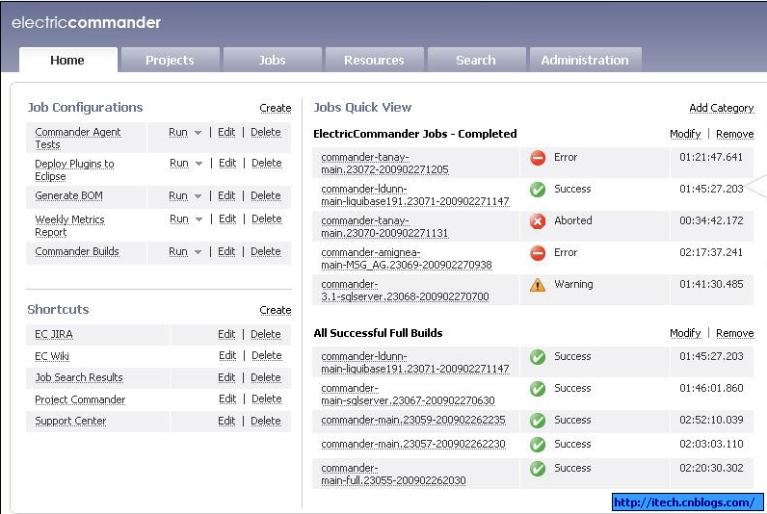Open job commander-tanay-main.23070-200902271131
This screenshot has width=767, height=514.
[384, 227]
